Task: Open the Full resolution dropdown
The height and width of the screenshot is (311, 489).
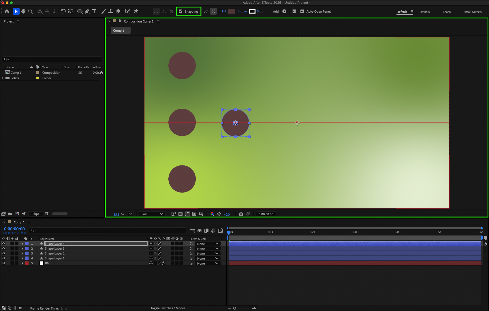Action: pyautogui.click(x=152, y=214)
